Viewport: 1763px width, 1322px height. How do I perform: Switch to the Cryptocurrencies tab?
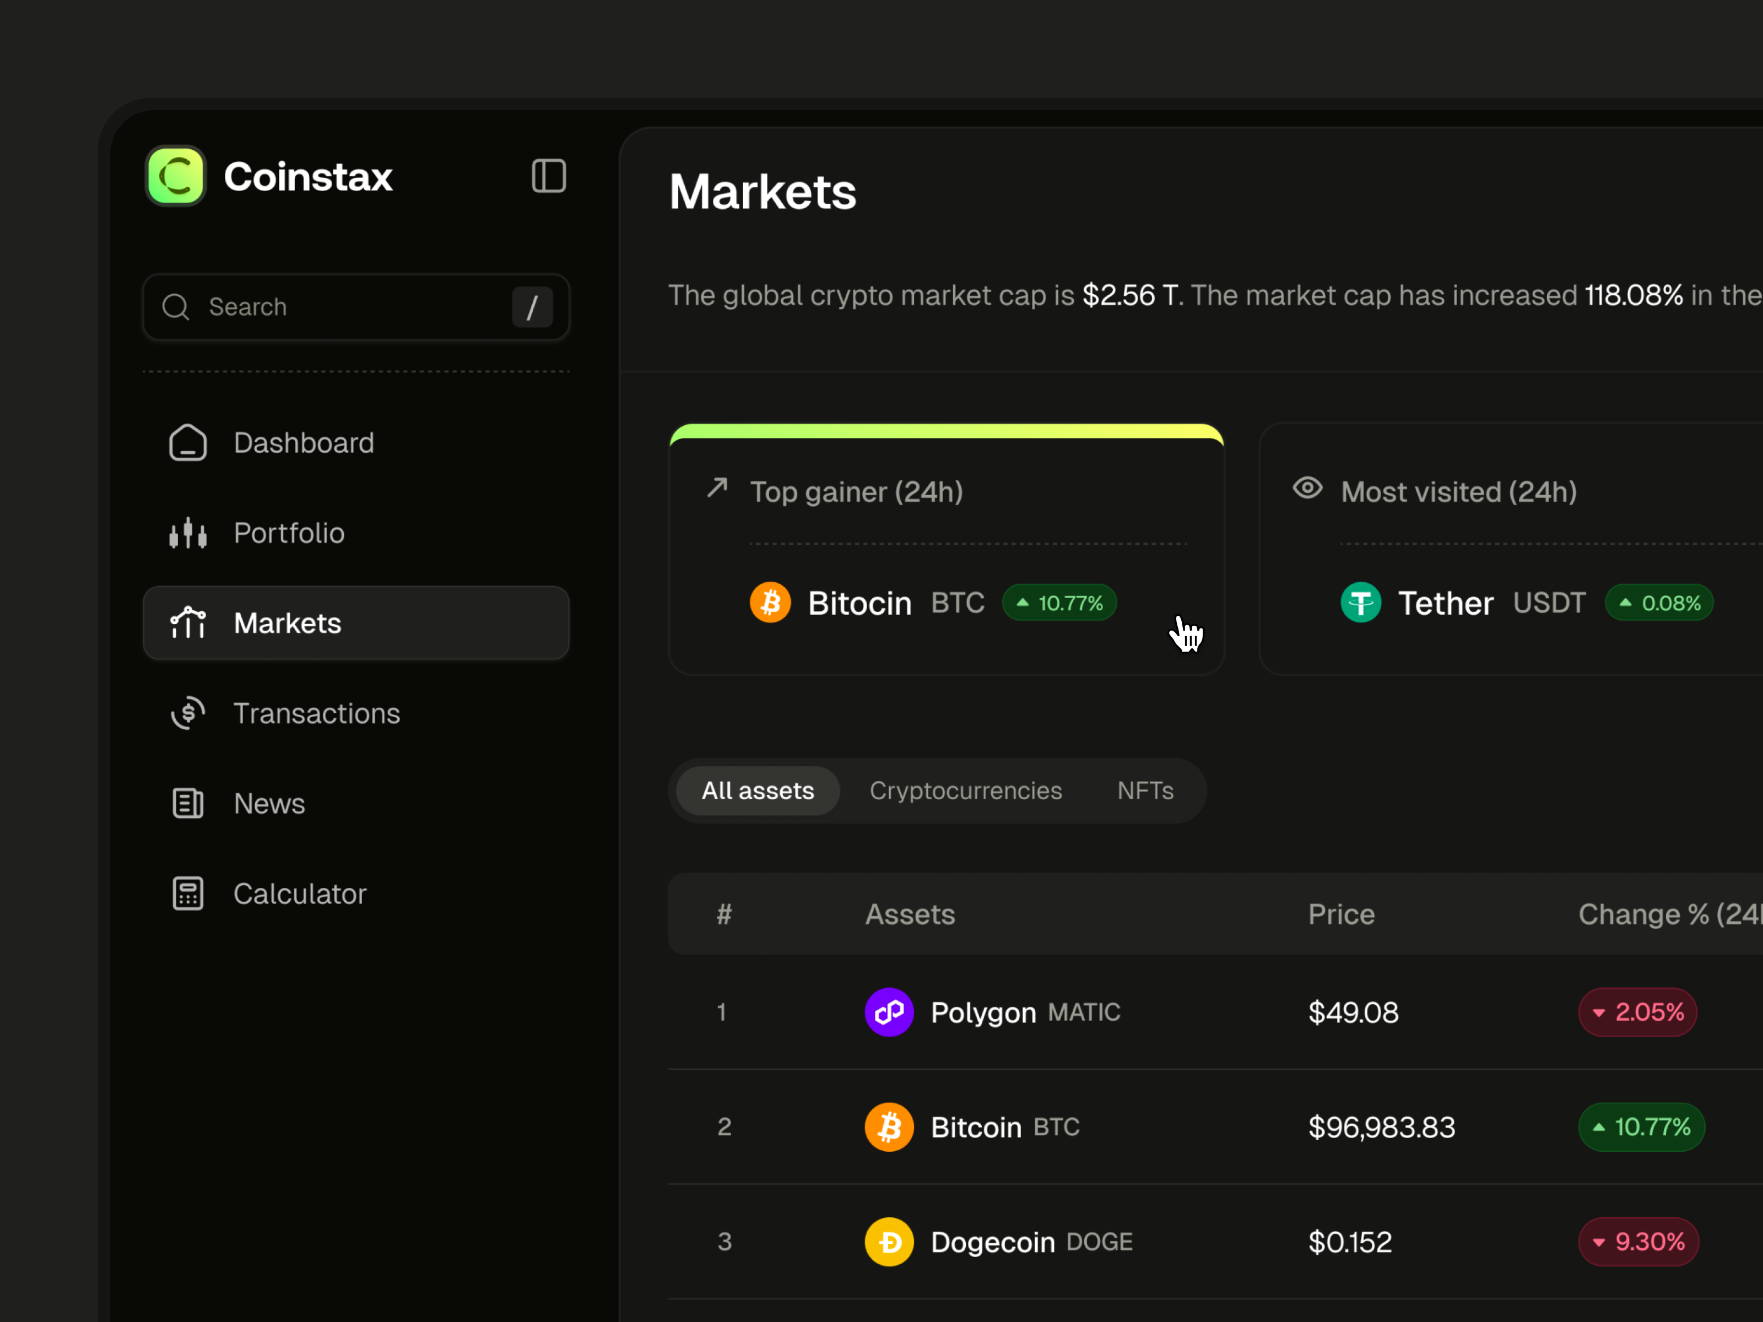pos(966,790)
